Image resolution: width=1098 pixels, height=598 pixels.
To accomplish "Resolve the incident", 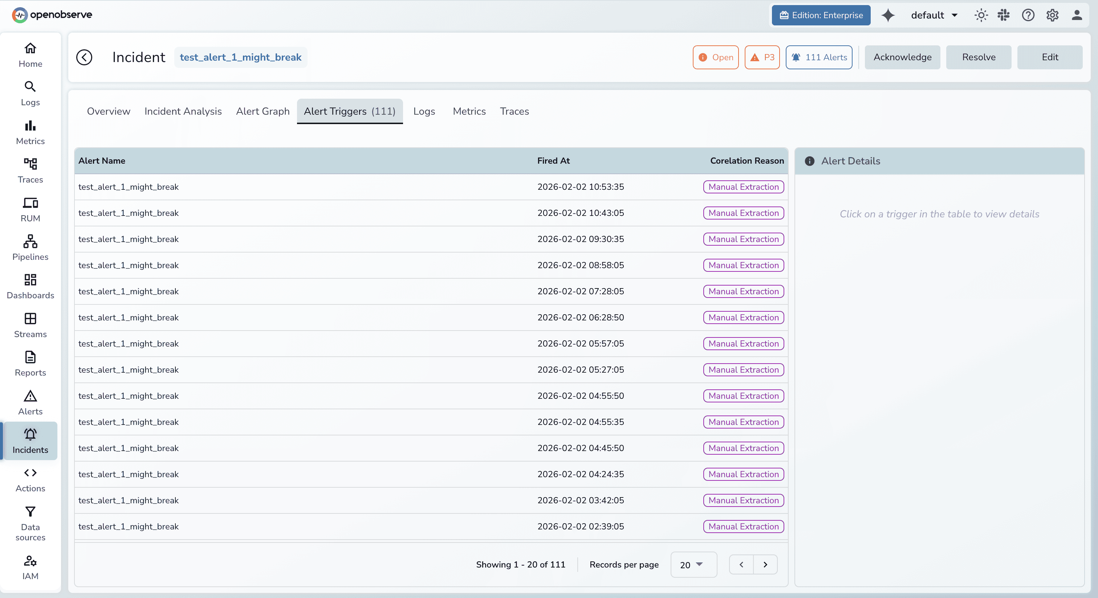I will pyautogui.click(x=978, y=57).
